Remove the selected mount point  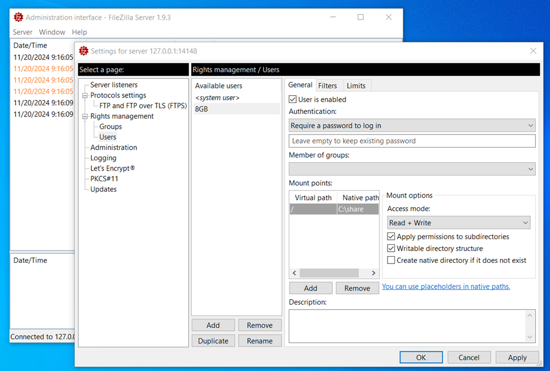point(357,288)
